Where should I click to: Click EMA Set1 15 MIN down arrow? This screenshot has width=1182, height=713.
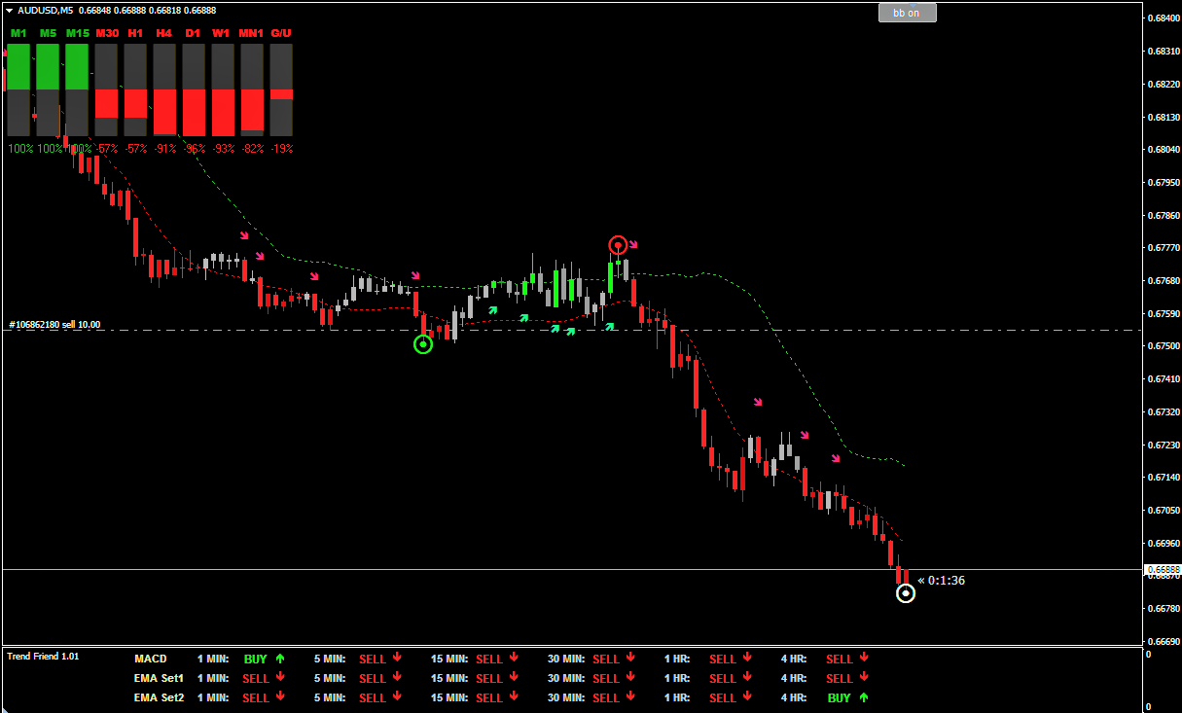click(514, 678)
